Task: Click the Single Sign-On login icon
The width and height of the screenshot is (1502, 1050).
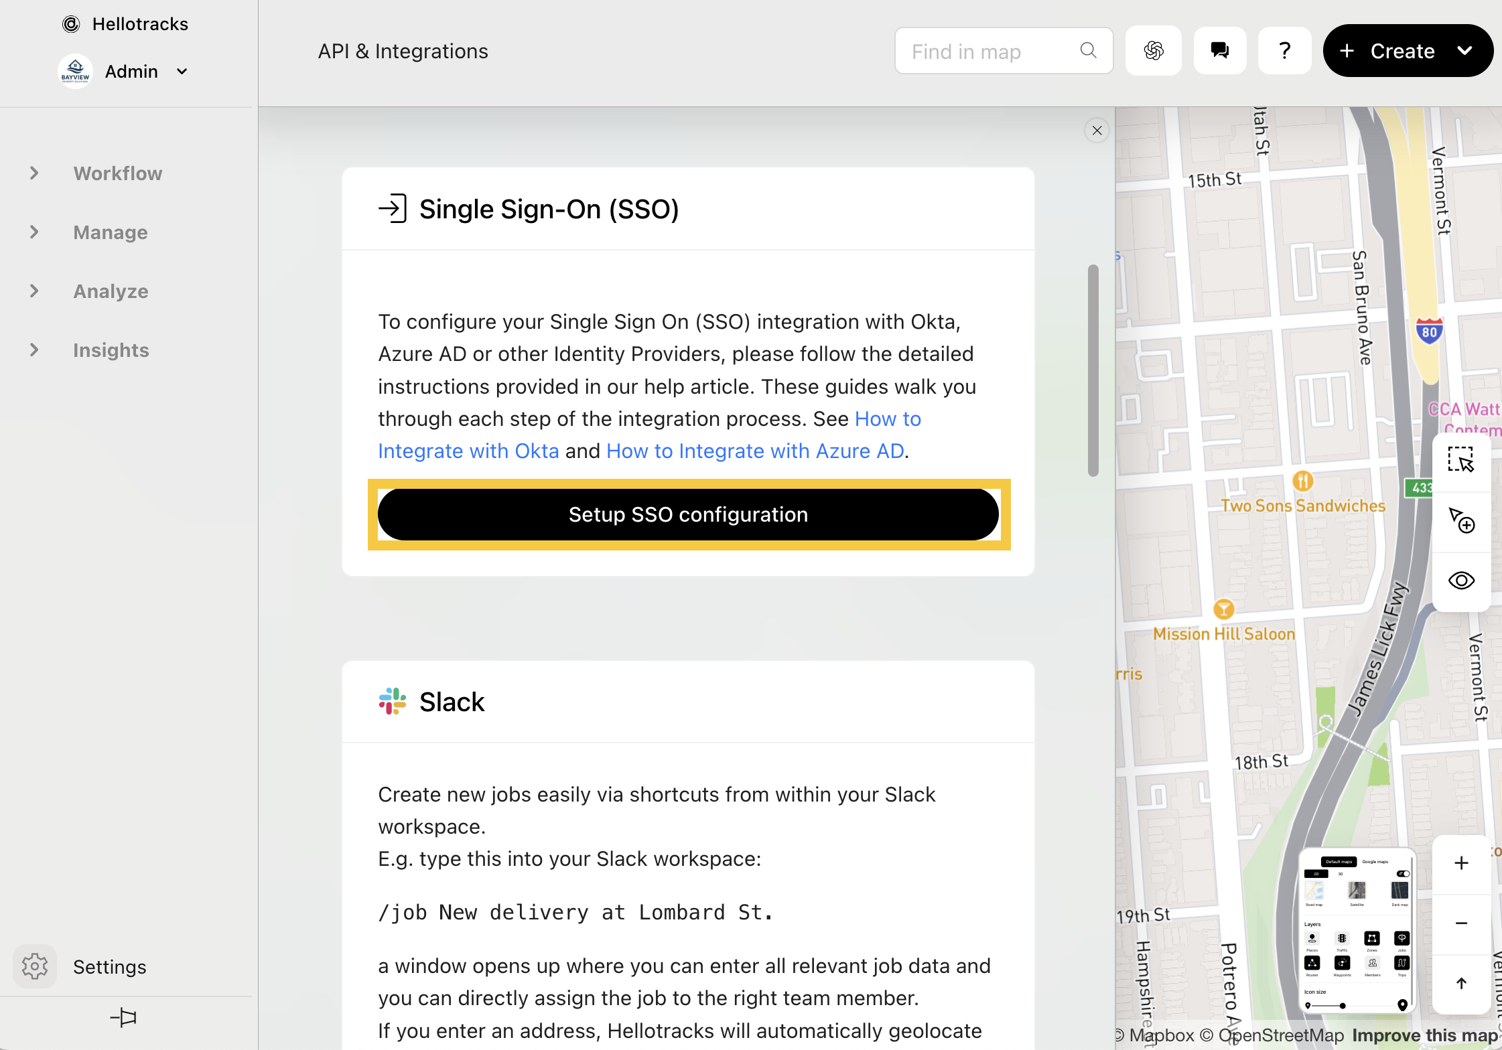Action: pyautogui.click(x=393, y=208)
